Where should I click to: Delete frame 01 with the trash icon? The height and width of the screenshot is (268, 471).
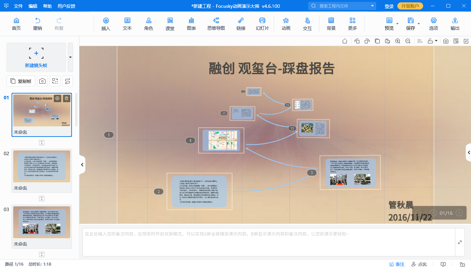tap(67, 98)
